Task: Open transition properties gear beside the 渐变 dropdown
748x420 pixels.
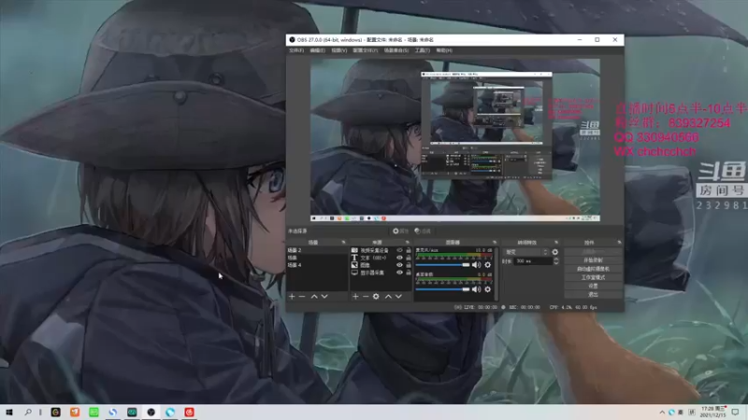Action: click(x=554, y=252)
